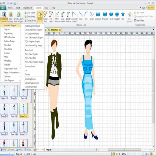Expand the Floor Plans submenu

point(11,49)
